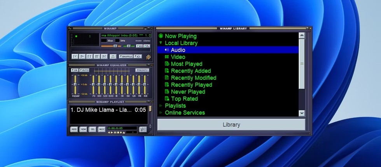Click the mini play icon in the playlist window
381x167 pixels.
point(112,133)
